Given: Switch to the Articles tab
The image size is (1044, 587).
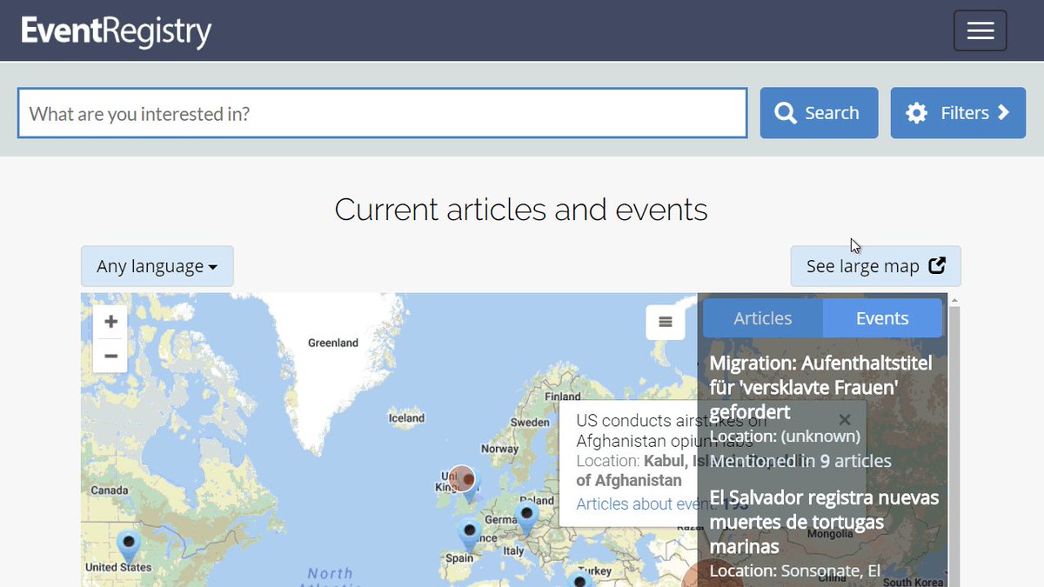Looking at the screenshot, I should click(763, 318).
